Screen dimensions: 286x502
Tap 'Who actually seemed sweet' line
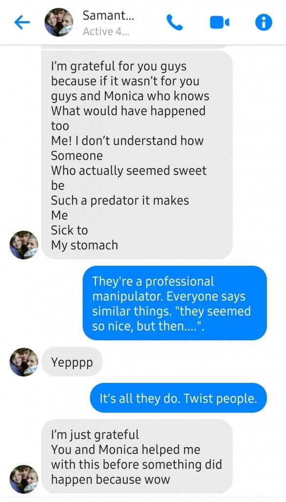pos(129,171)
